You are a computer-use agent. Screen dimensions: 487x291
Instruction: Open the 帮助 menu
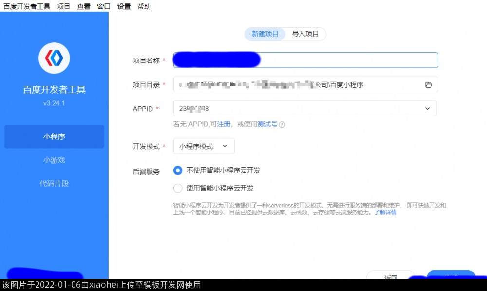144,7
